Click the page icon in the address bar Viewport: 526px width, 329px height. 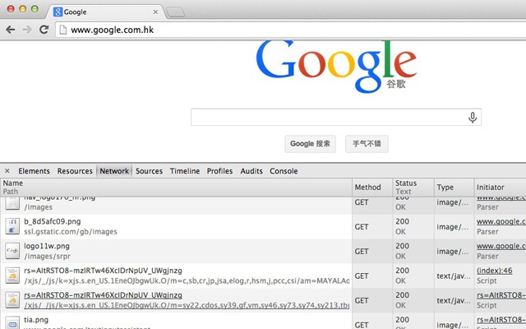(62, 30)
